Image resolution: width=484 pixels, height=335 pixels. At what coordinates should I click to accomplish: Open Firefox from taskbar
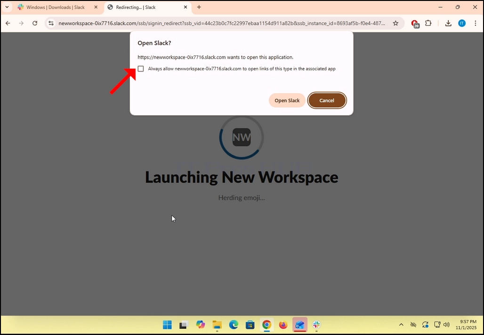pos(283,325)
